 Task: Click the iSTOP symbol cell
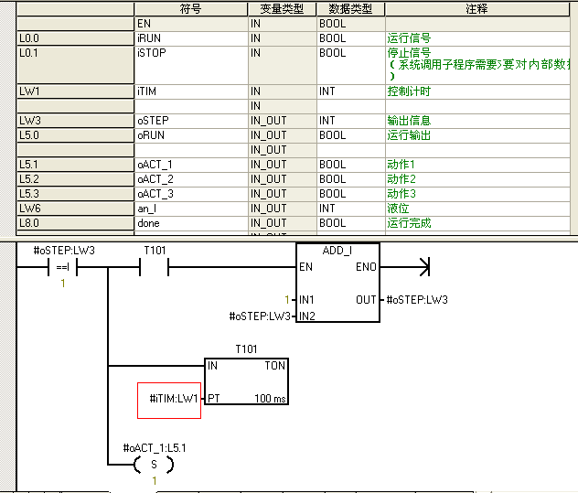point(191,65)
